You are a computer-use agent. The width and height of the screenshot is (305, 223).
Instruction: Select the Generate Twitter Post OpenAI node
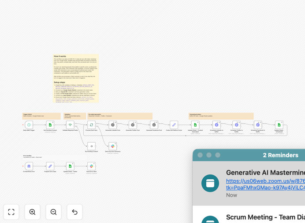point(133,125)
